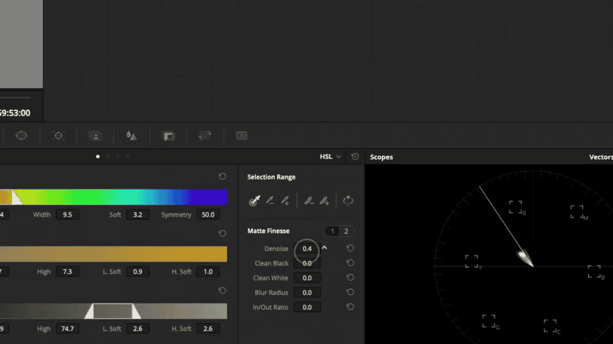Switch to Matte Finesse page 1
The image size is (613, 344).
tap(332, 231)
